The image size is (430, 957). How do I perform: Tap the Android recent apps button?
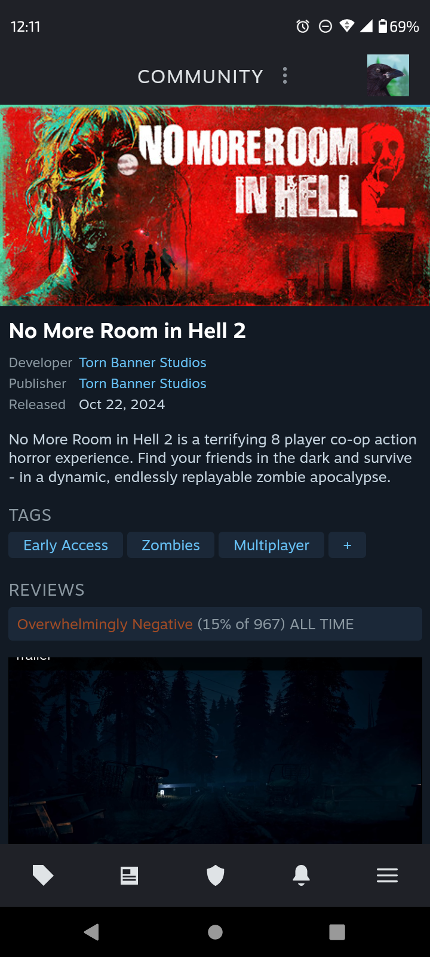click(x=337, y=932)
